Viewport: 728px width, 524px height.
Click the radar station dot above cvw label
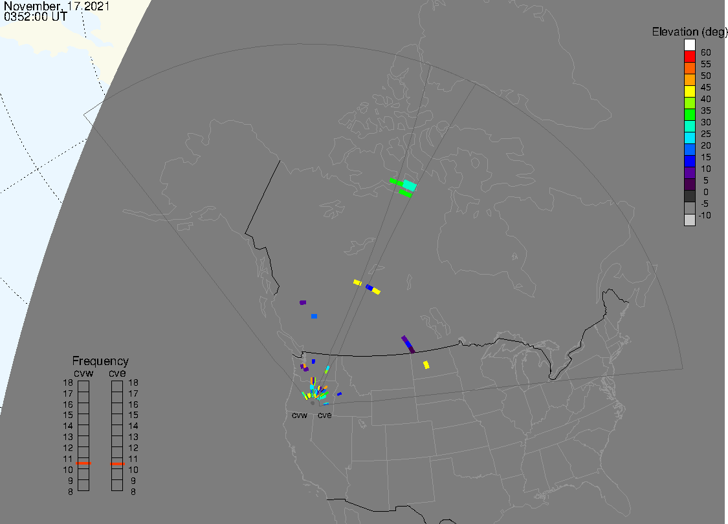(x=313, y=403)
